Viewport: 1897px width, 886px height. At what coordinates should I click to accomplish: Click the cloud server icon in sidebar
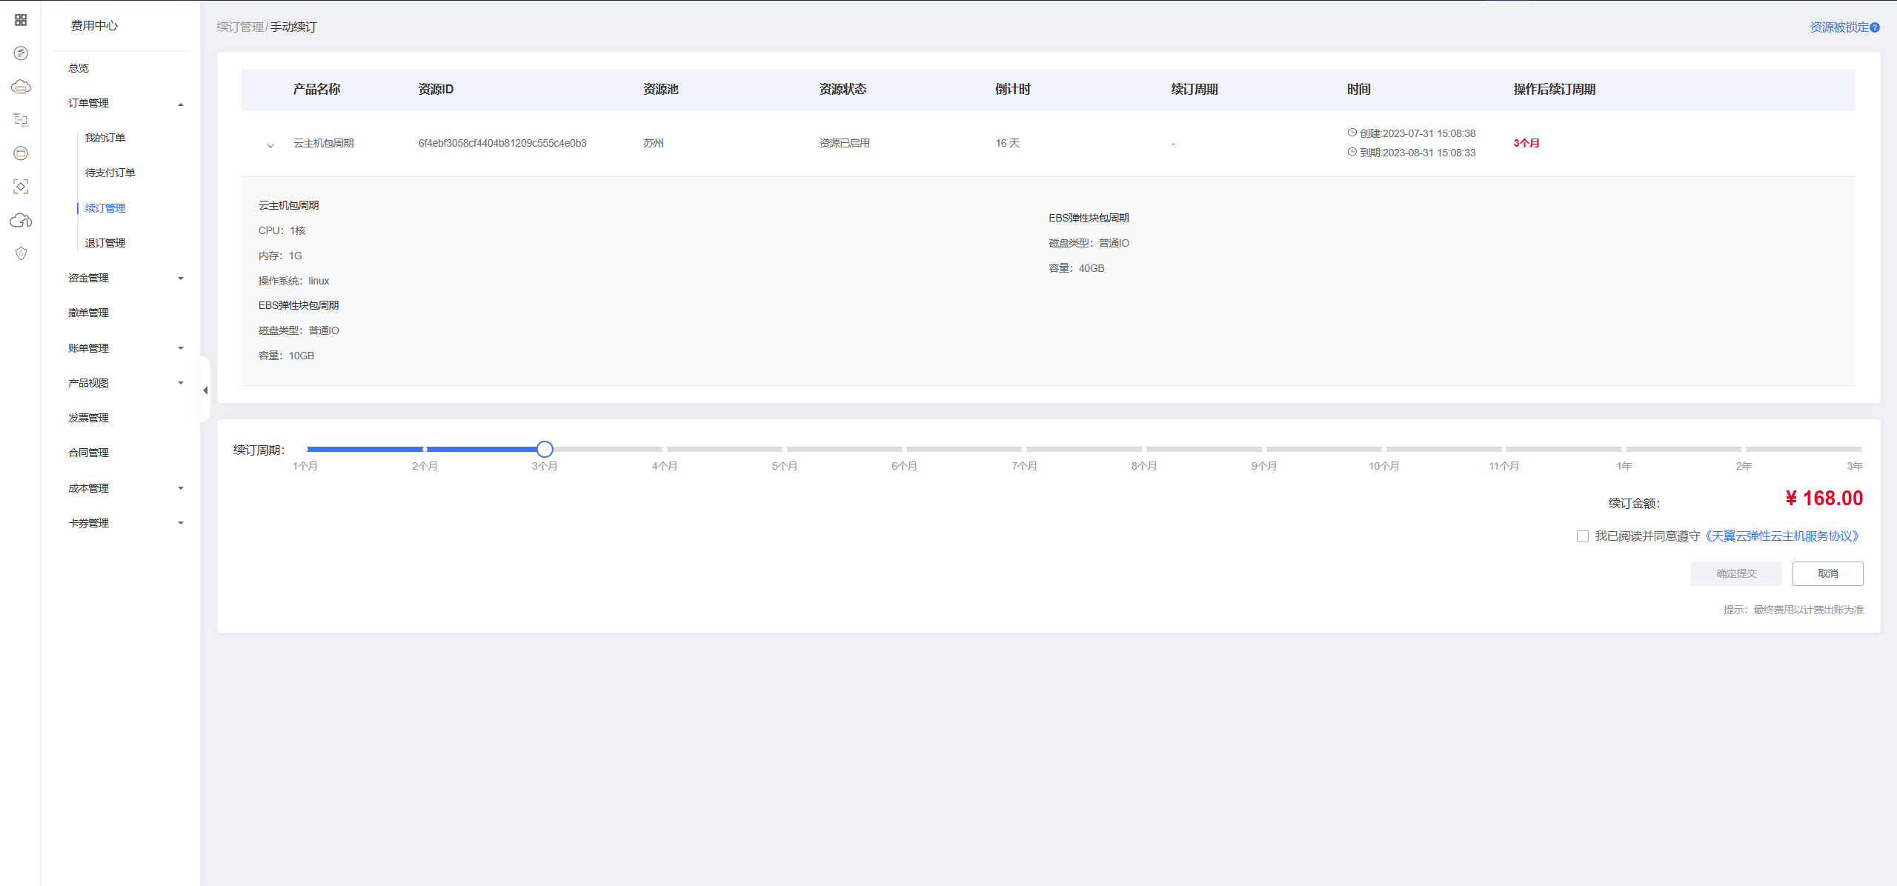(x=21, y=87)
